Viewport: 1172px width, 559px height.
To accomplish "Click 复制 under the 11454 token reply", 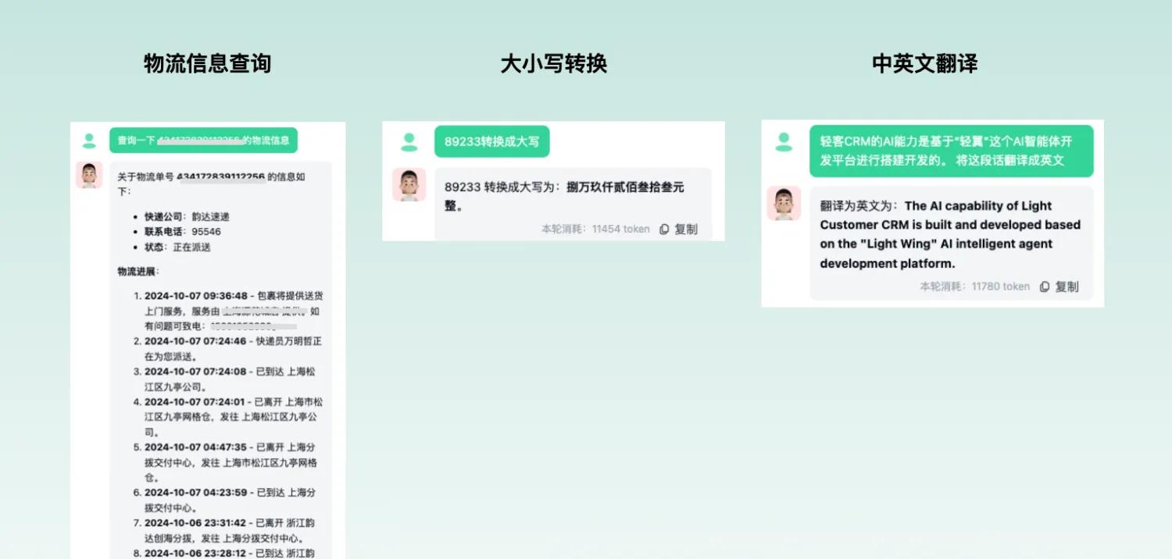I will click(686, 230).
